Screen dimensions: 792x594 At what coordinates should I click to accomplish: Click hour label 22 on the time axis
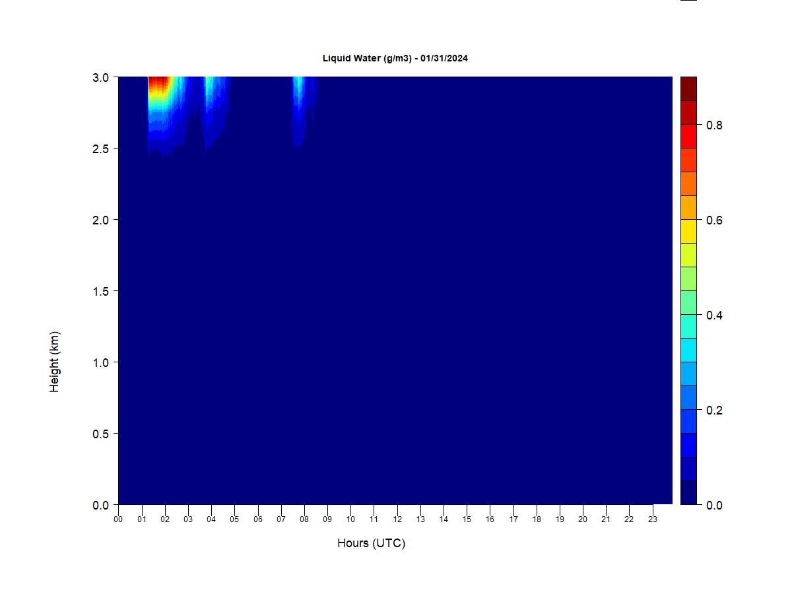pos(630,519)
